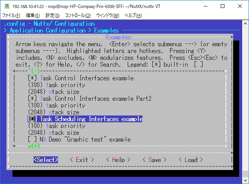
Task: Click the terminal scrollbar thumb
Action: point(245,174)
